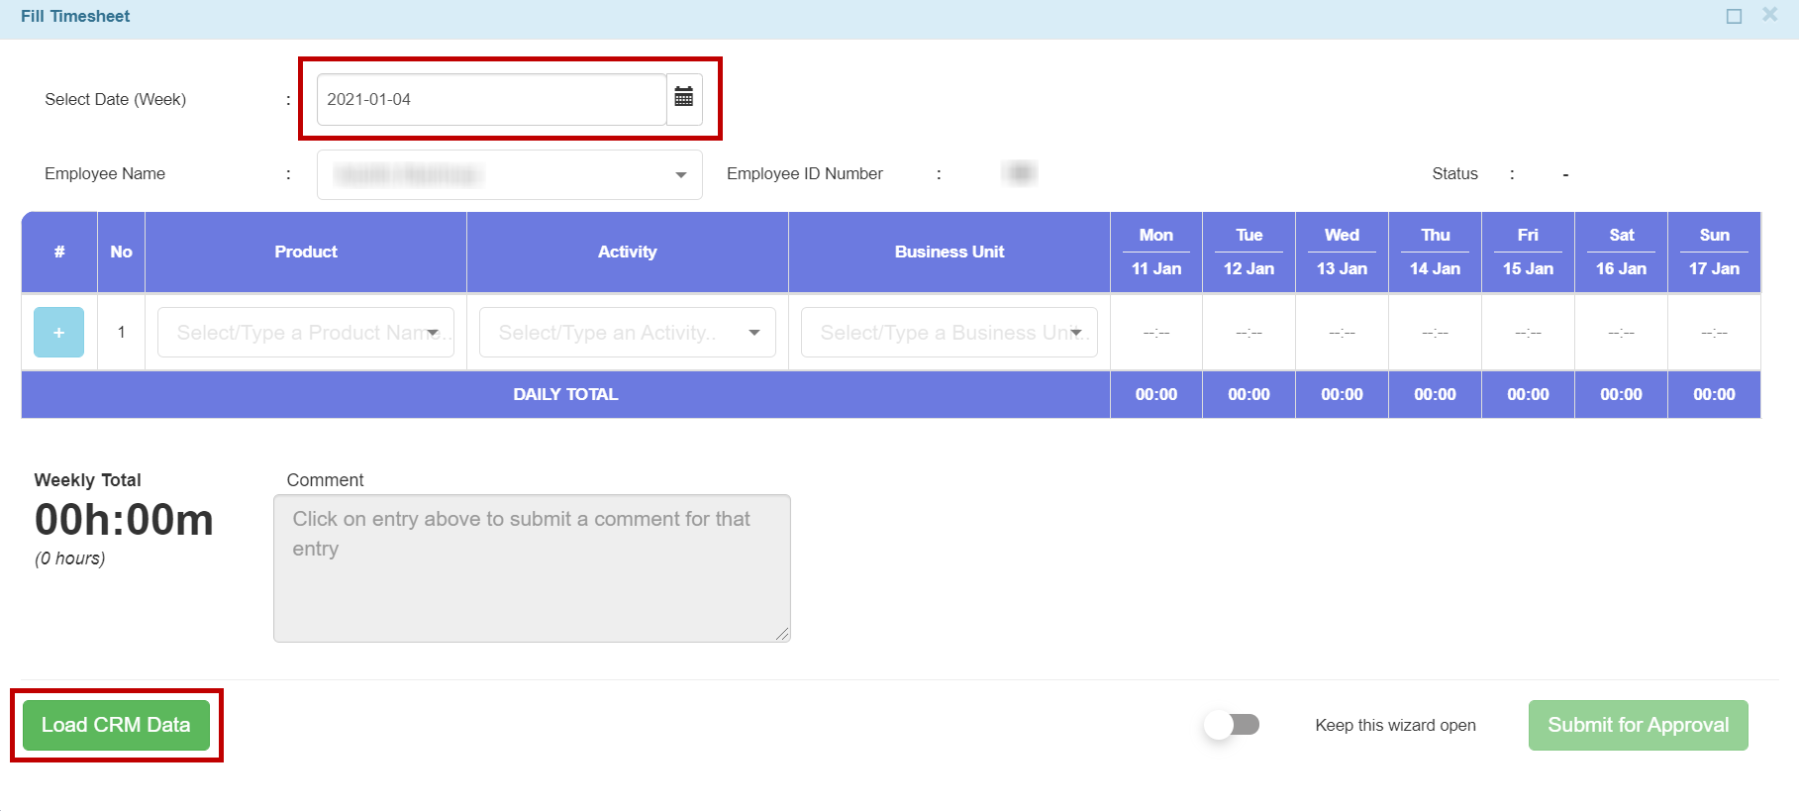Select the Tue 12 Jan time cell
The width and height of the screenshot is (1799, 811).
click(1249, 333)
